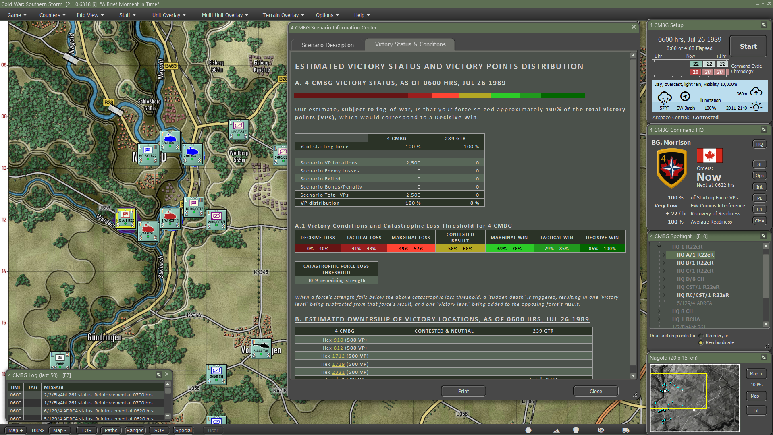
Task: Click the mountain terrain icon in status bar
Action: click(x=557, y=430)
